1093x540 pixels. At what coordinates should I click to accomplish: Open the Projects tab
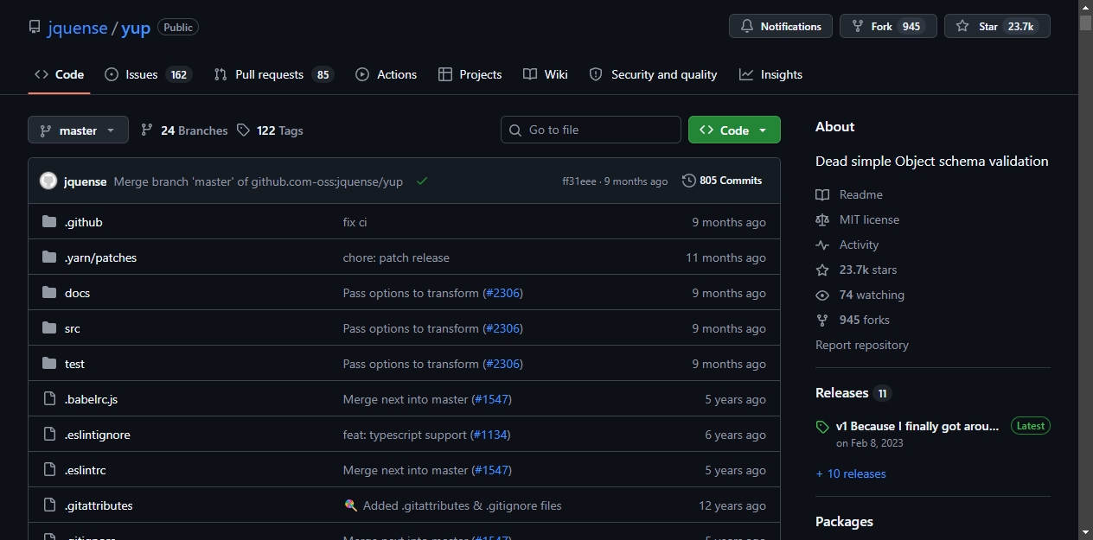(x=470, y=74)
